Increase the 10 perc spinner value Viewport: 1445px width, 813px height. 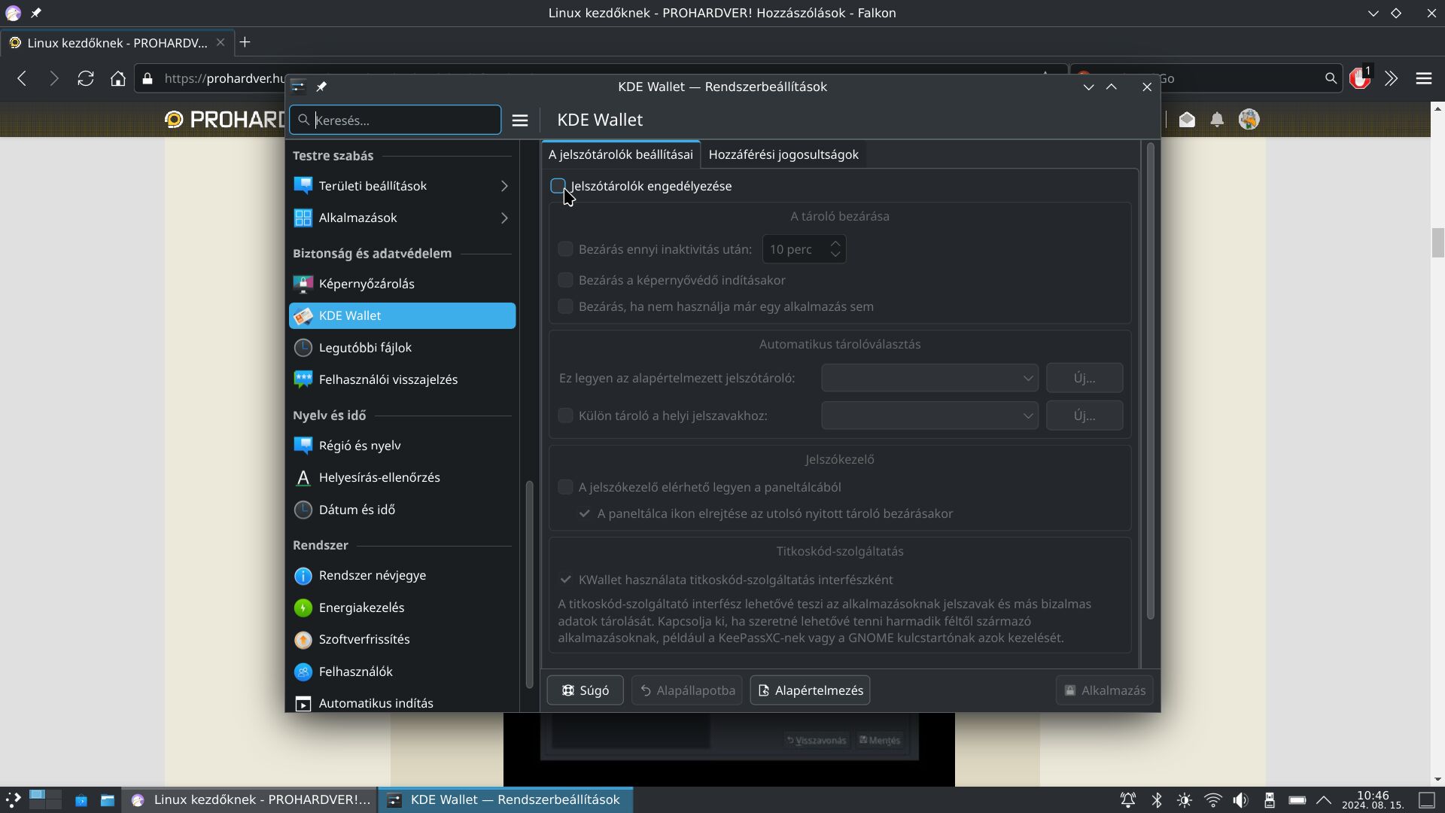835,243
